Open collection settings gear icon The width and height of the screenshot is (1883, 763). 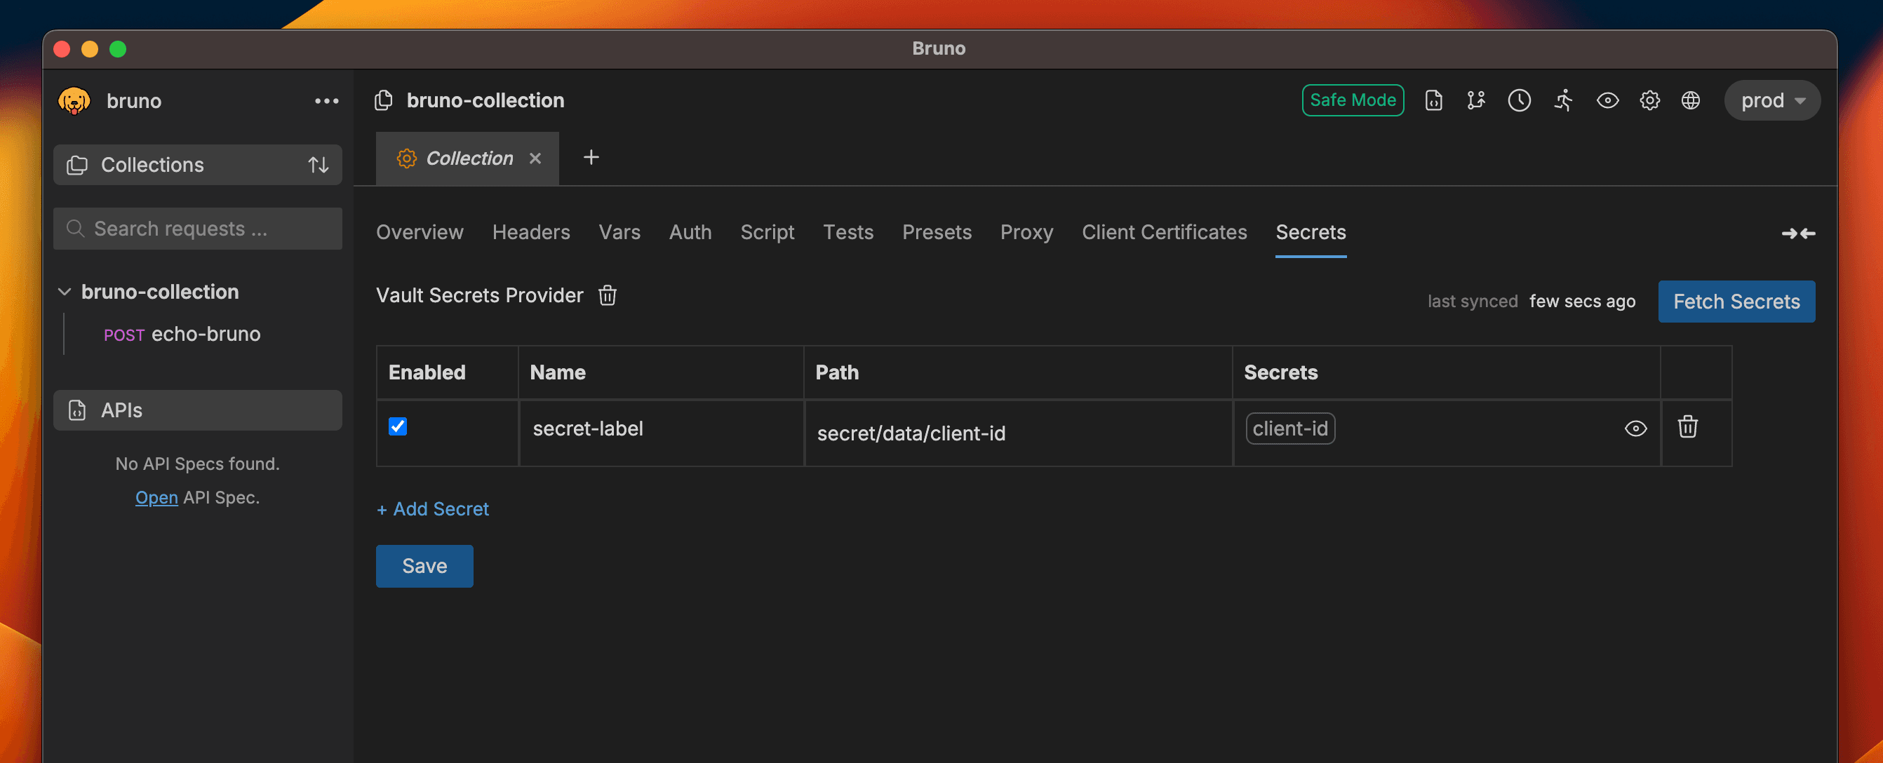point(1649,100)
